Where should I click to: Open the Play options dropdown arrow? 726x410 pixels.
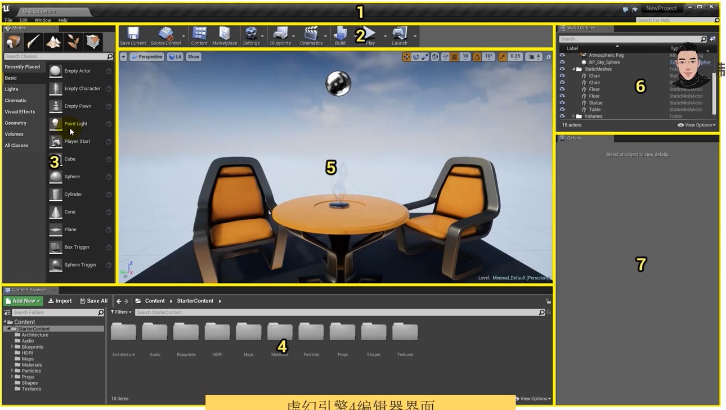[386, 37]
